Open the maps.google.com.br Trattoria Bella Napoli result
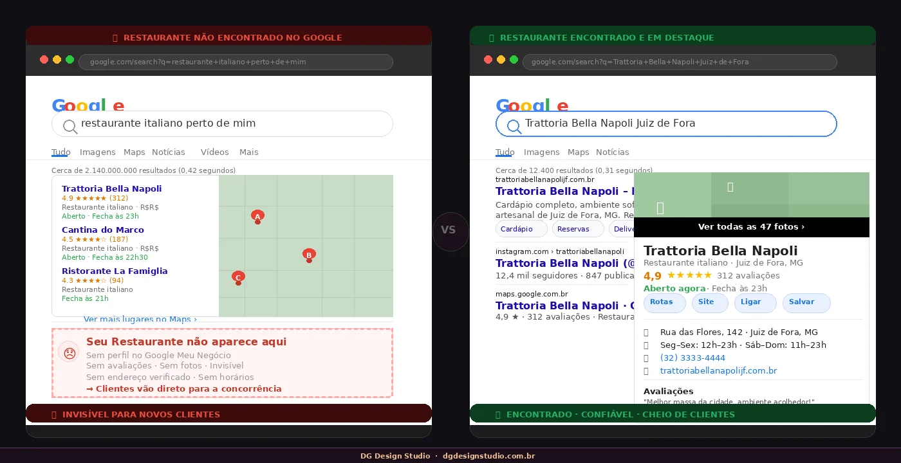The height and width of the screenshot is (463, 901). pos(564,305)
